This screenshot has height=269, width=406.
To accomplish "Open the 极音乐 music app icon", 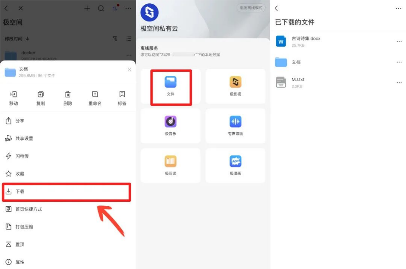I will [x=170, y=122].
